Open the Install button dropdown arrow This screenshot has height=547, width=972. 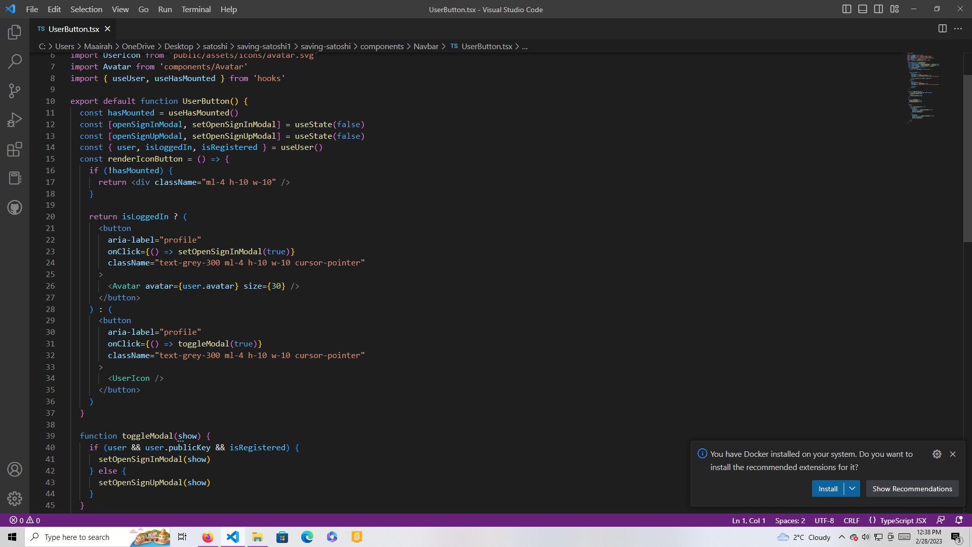click(x=853, y=488)
